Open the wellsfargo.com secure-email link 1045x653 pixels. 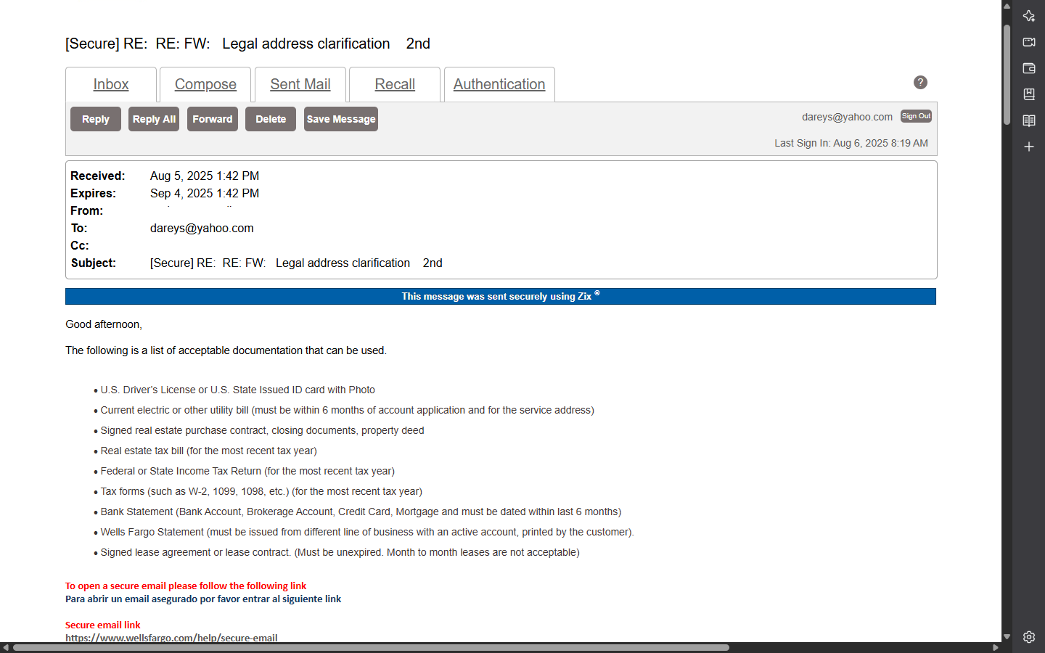171,638
